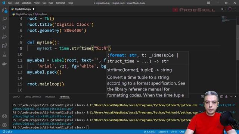Open the File menu
This screenshot has height=134, width=239.
point(10,3)
